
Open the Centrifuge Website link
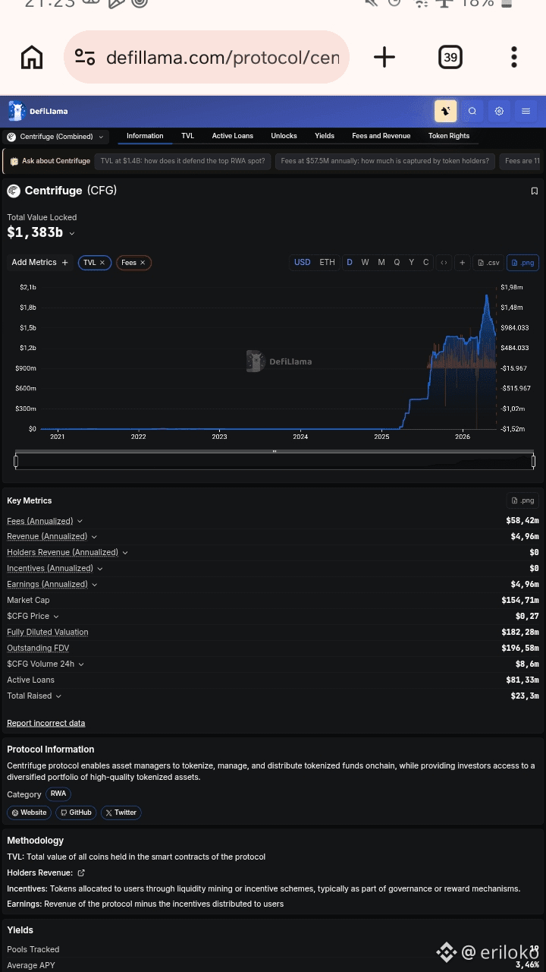(29, 813)
